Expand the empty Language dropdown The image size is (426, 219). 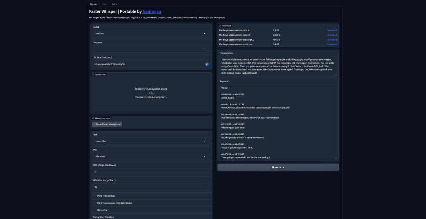(x=151, y=49)
